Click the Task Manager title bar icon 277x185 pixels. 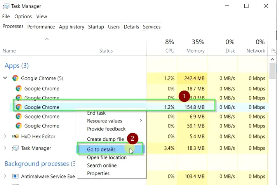pyautogui.click(x=6, y=6)
